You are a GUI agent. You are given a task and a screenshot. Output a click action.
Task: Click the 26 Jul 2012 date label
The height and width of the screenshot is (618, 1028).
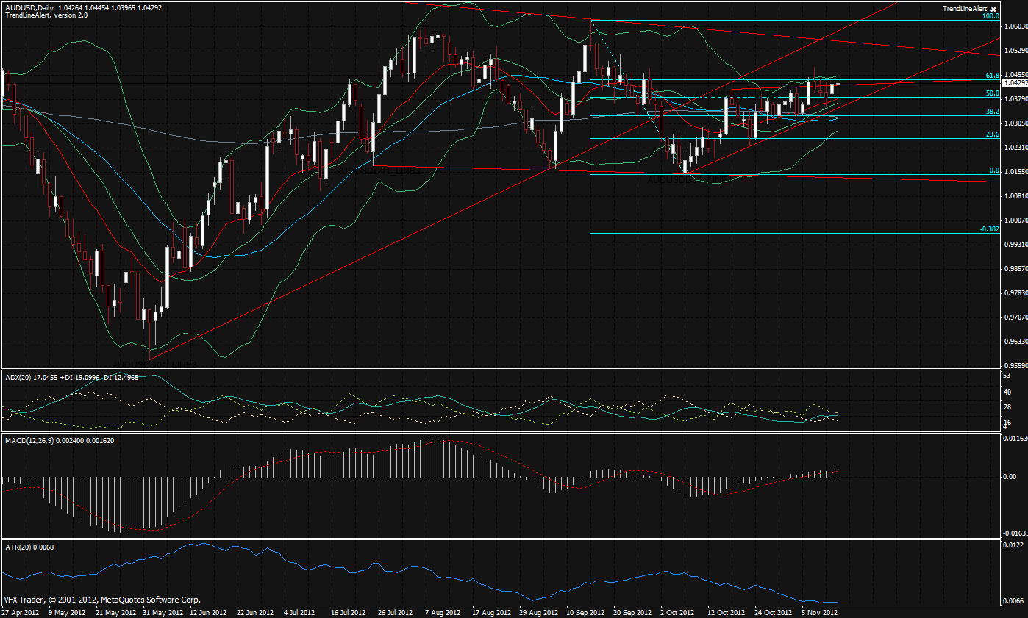pos(396,611)
